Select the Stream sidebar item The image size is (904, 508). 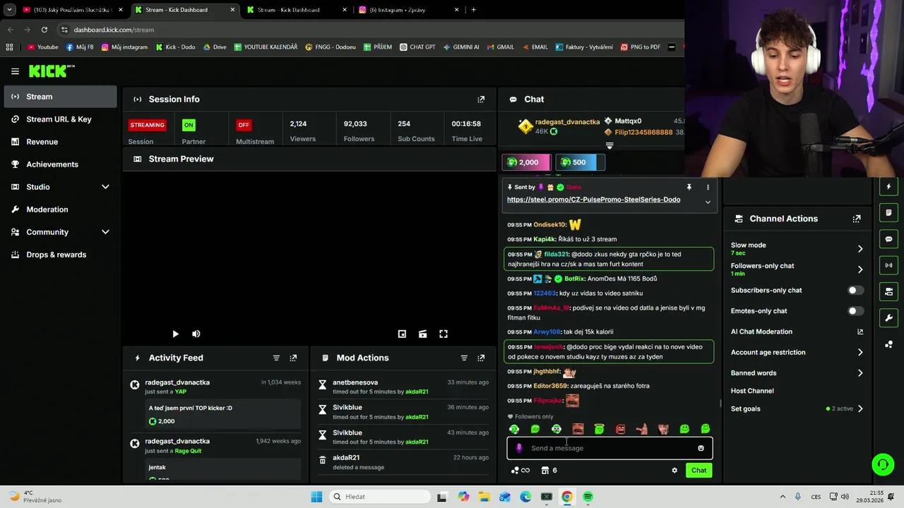(60, 97)
